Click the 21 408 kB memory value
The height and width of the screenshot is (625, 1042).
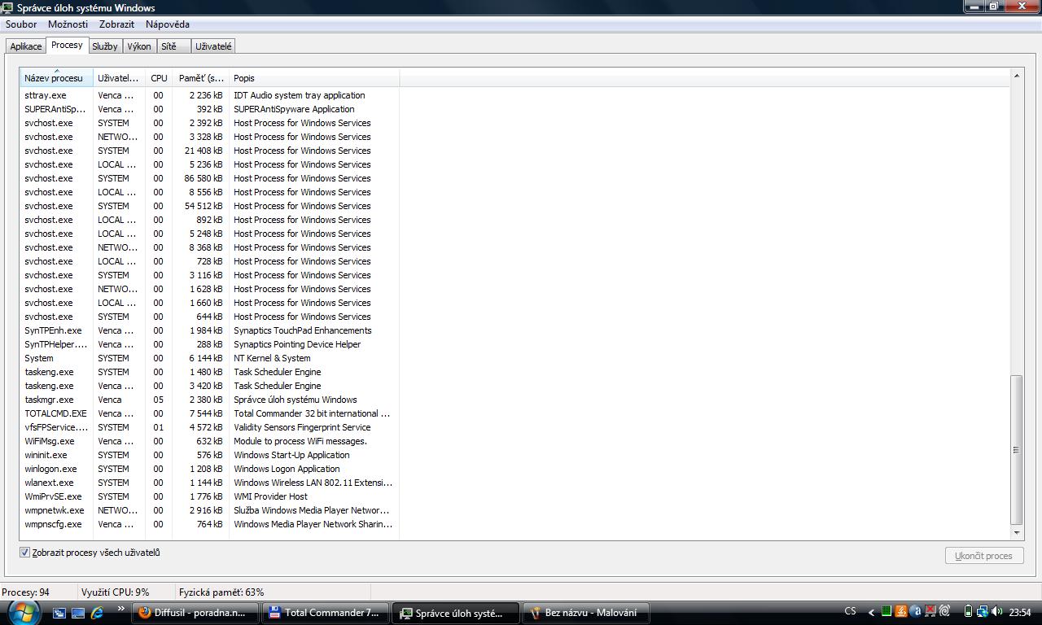coord(204,151)
